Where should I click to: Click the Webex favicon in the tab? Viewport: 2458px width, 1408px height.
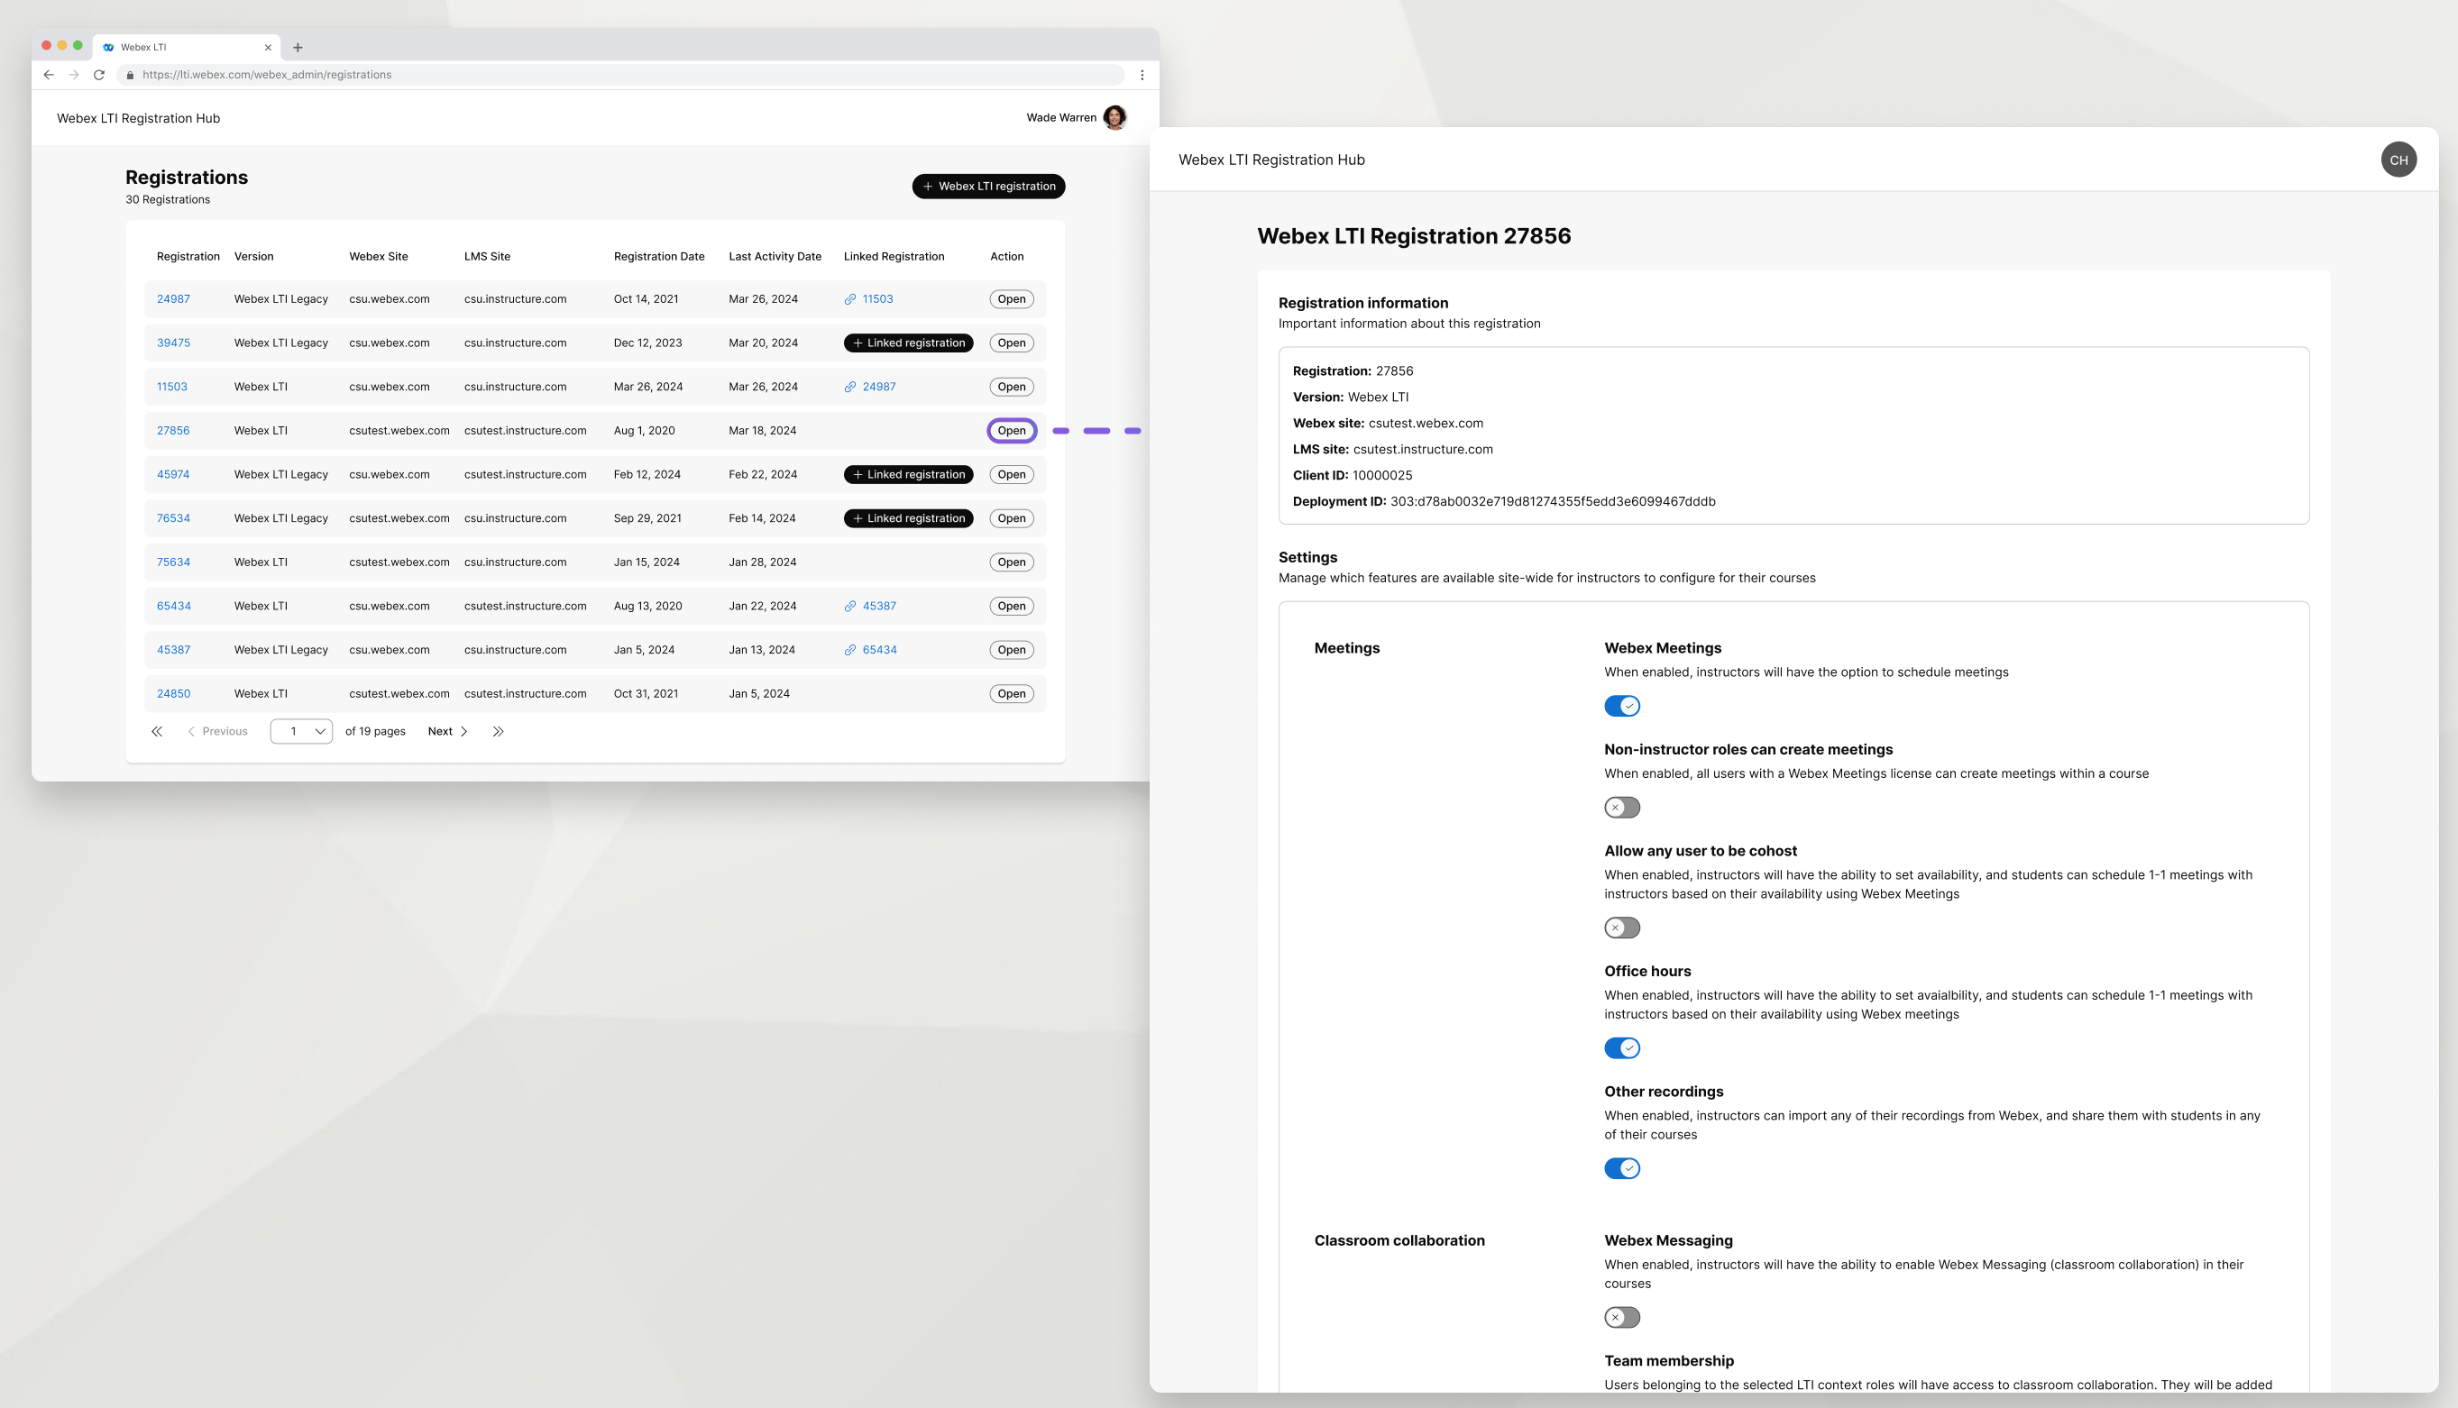pyautogui.click(x=108, y=48)
